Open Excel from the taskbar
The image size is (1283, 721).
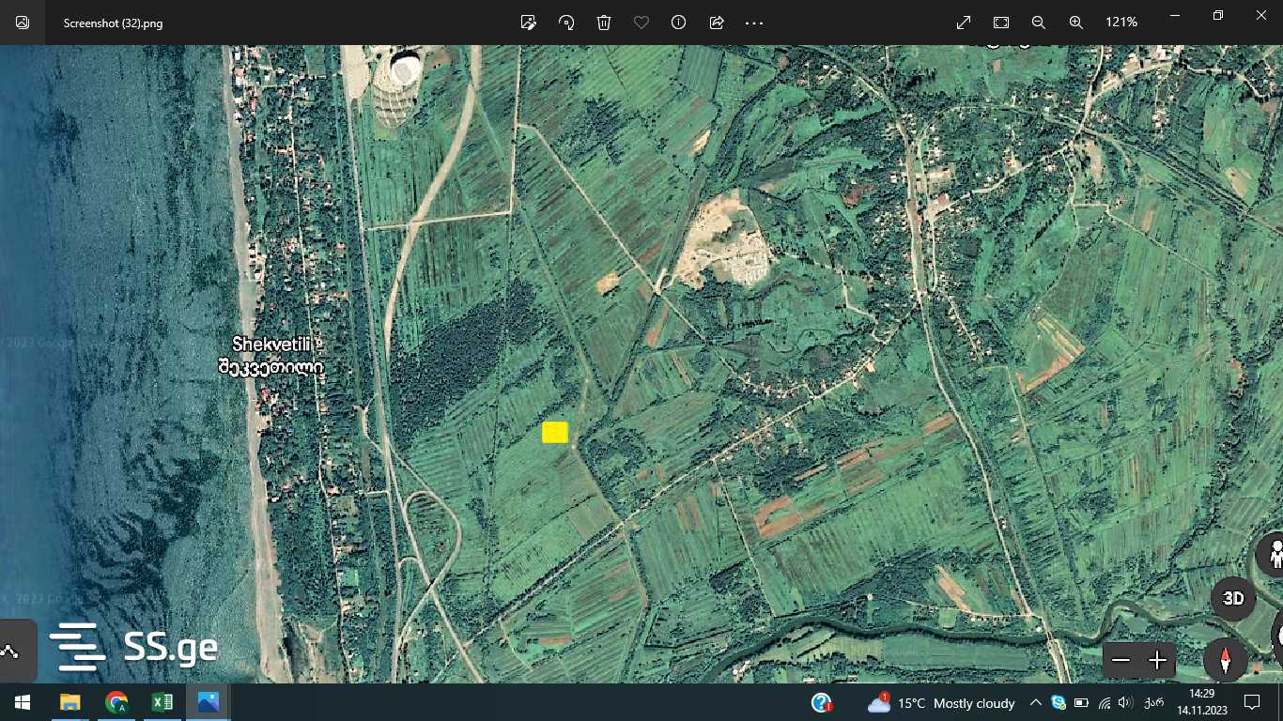pyautogui.click(x=162, y=702)
